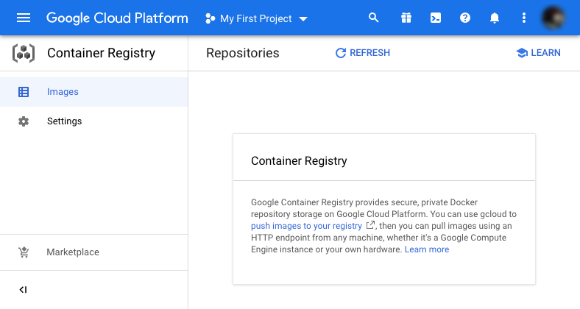580x309 pixels.
Task: Click the Container Registry sidebar title
Action: [x=102, y=53]
